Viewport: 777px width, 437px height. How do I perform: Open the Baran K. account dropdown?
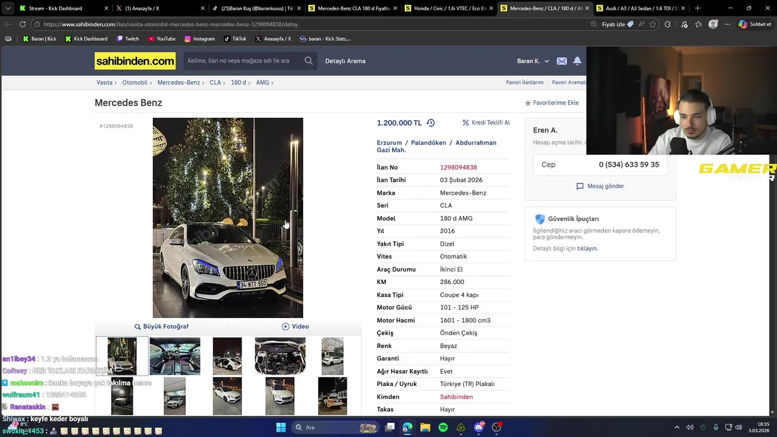(x=533, y=61)
